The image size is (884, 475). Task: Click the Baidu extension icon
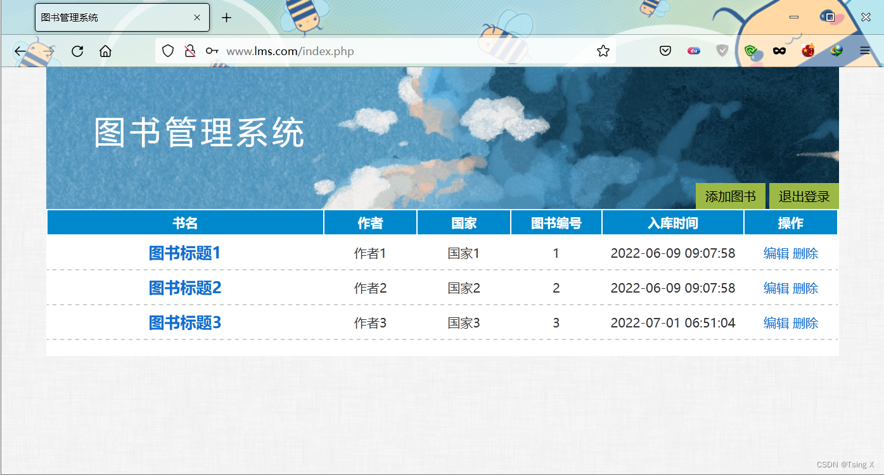point(694,51)
